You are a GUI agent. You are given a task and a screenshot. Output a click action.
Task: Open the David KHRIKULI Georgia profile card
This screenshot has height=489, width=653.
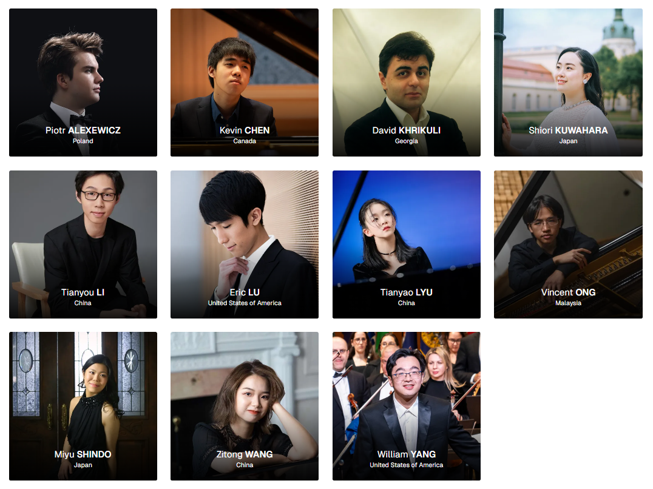pos(407,83)
